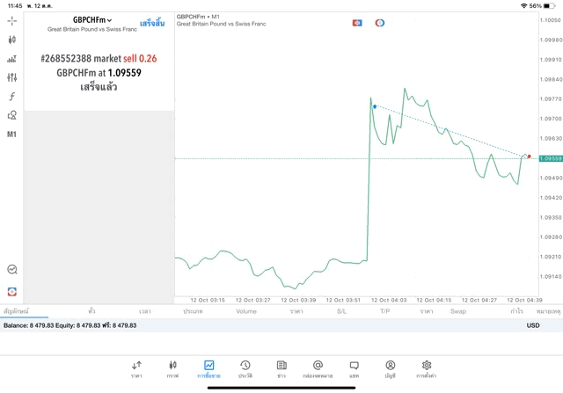Tap red-blue one-click trading icon atop chart

[357, 23]
